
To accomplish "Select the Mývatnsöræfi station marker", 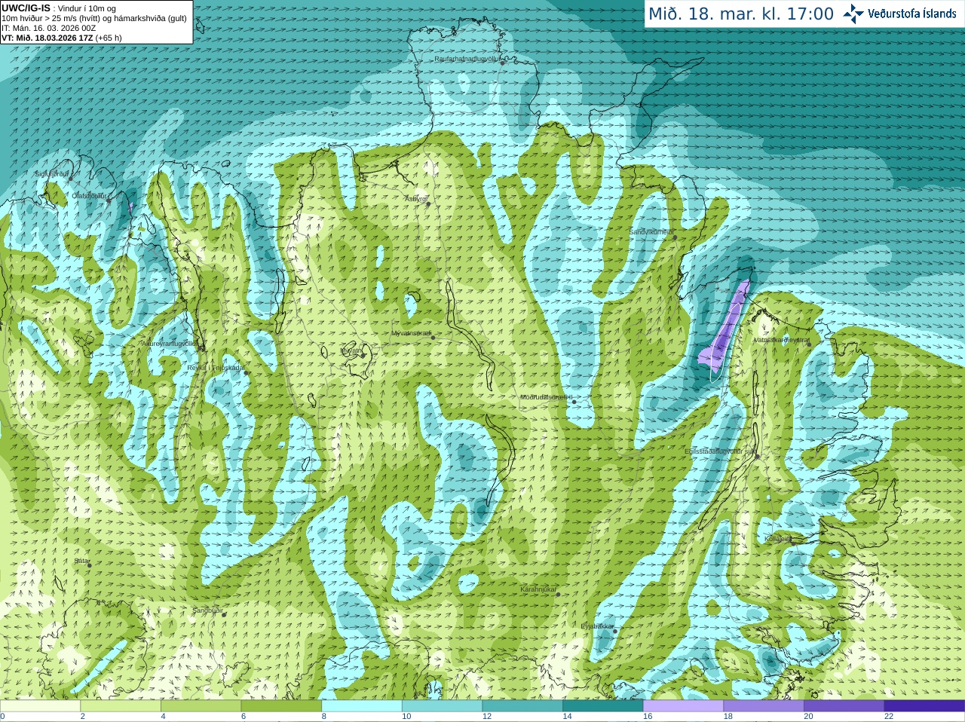I will coord(433,338).
